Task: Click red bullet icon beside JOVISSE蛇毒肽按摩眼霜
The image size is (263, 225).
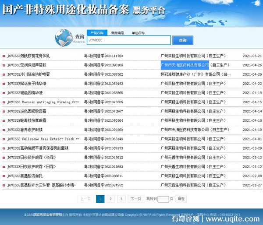Action: [x=4, y=120]
